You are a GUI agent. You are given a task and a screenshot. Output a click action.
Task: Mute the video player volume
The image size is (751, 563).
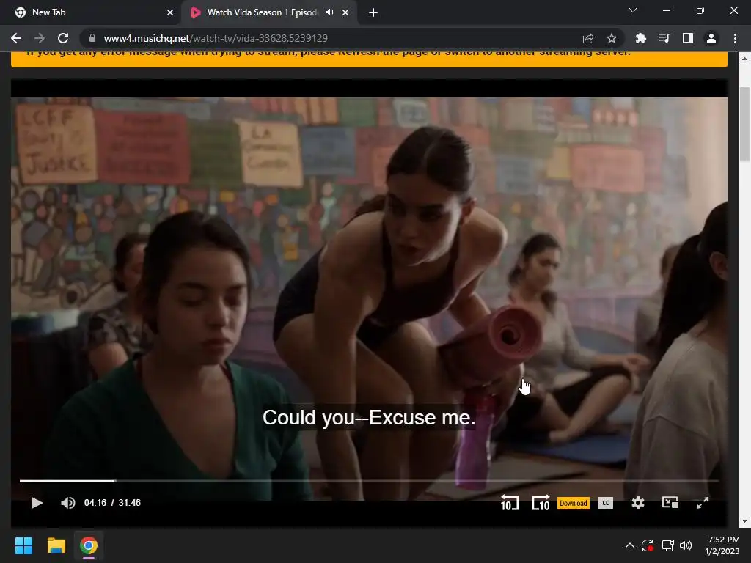coord(68,503)
